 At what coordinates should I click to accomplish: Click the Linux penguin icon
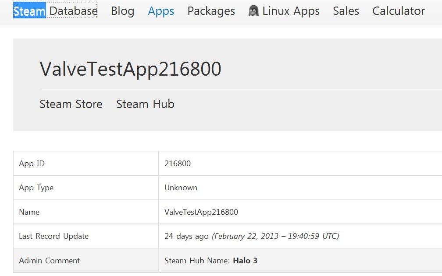point(254,10)
